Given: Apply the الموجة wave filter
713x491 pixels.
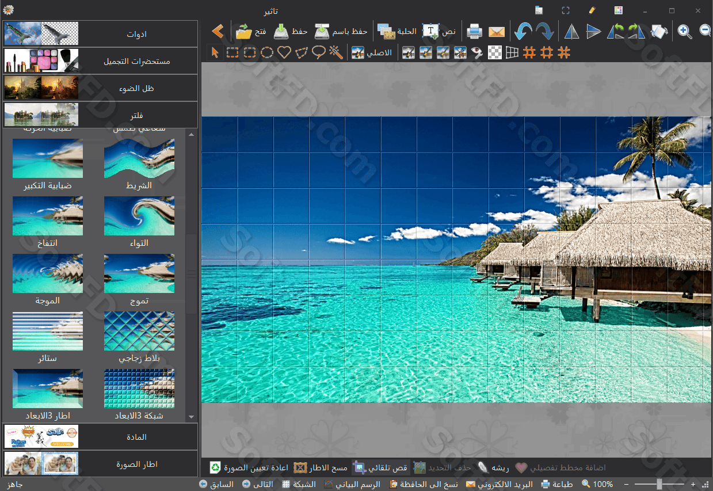Looking at the screenshot, I should [x=48, y=273].
